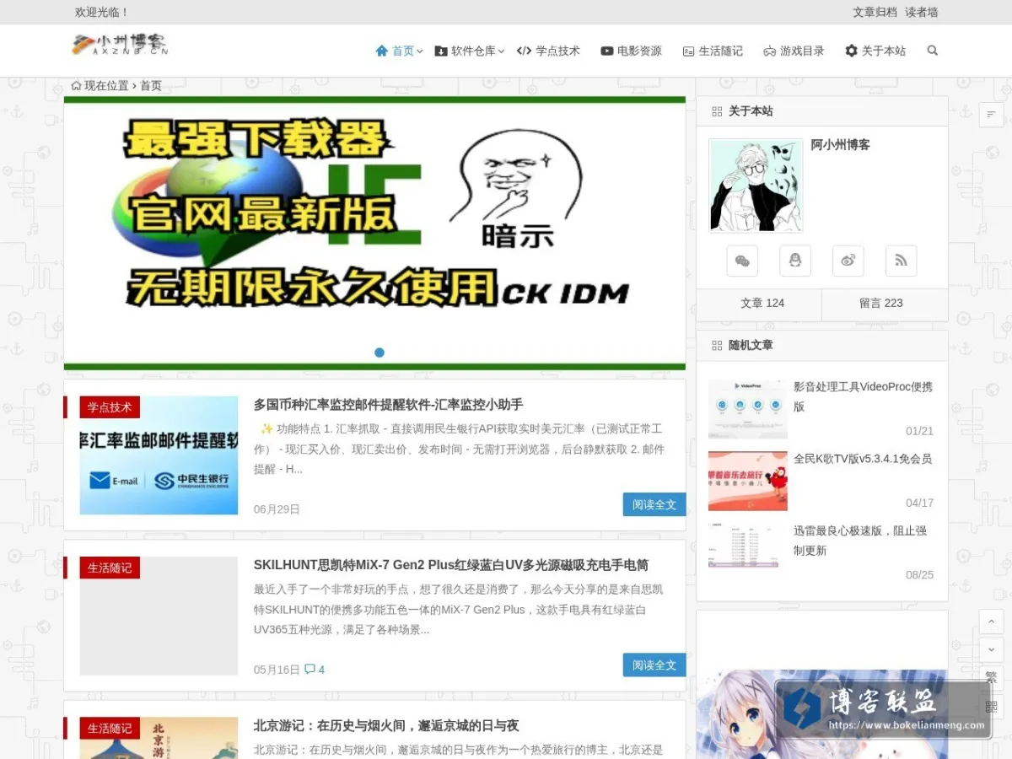
Task: Click the WeChat icon in About panel
Action: click(742, 261)
